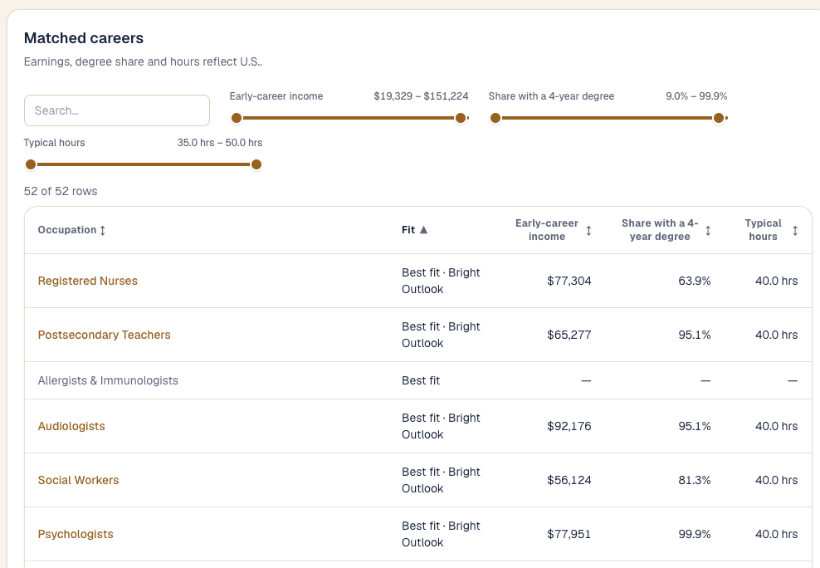Image resolution: width=820 pixels, height=568 pixels.
Task: Open the Audiologists career link
Action: tap(71, 426)
